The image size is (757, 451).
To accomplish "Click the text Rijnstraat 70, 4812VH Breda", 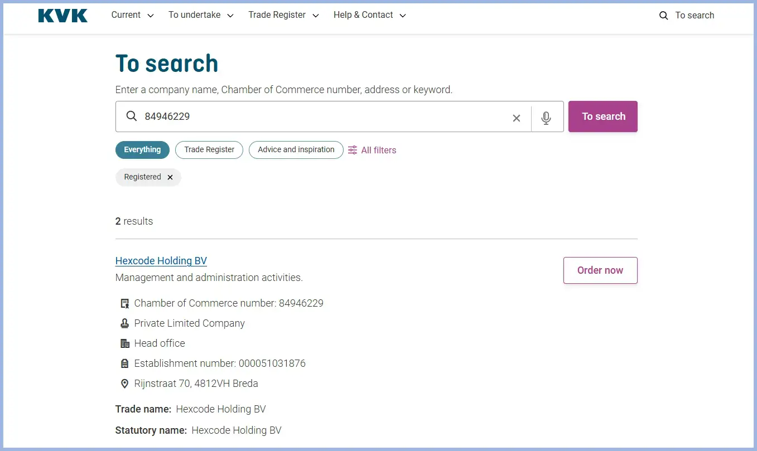I will tap(196, 384).
